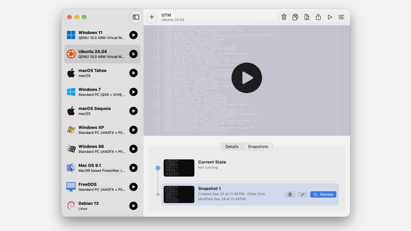Pick the "macOS Sequoia" entry name
The image size is (411, 231).
[95, 108]
